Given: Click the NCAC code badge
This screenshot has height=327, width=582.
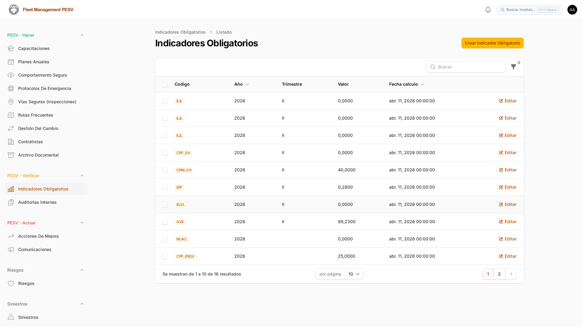Looking at the screenshot, I should pyautogui.click(x=182, y=239).
